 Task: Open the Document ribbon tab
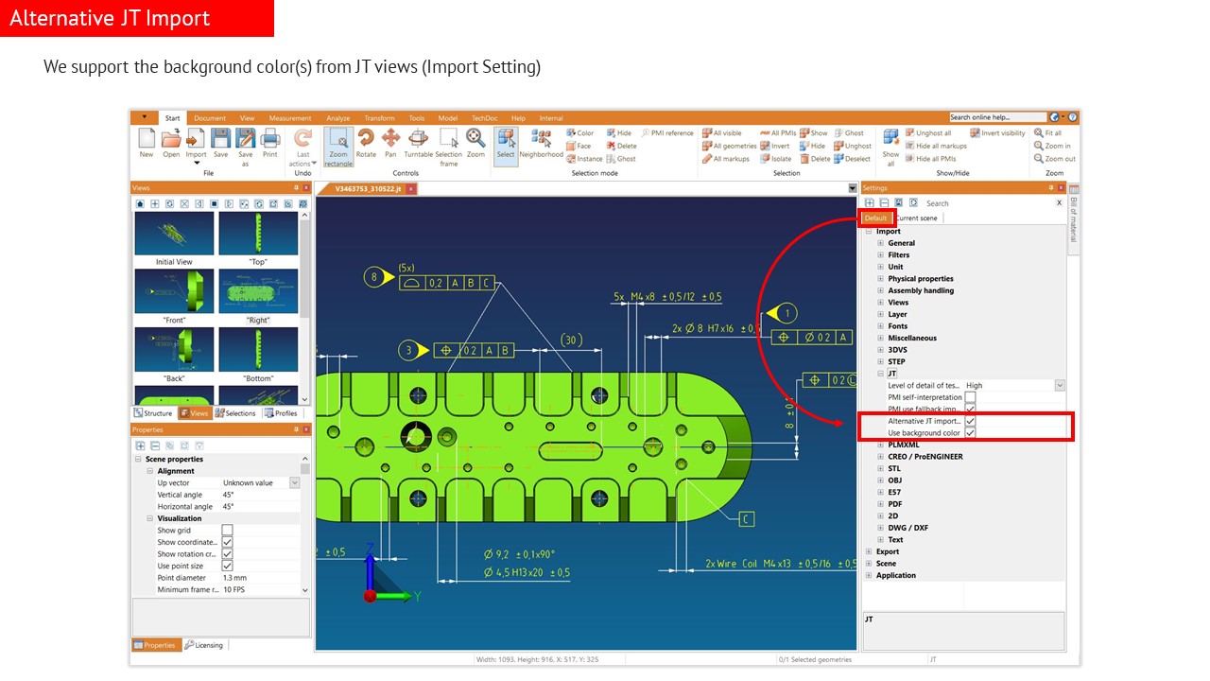[210, 118]
